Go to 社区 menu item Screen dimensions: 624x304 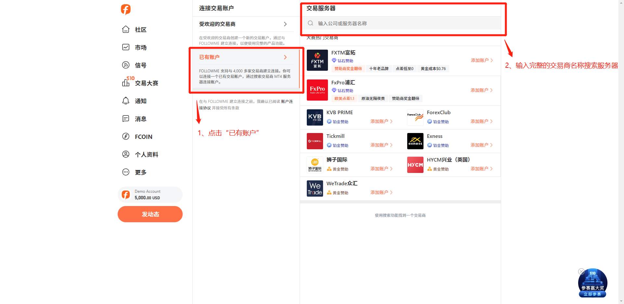tap(141, 30)
